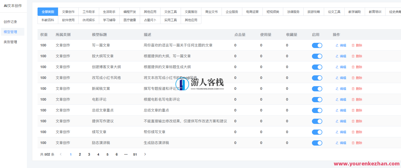401x168 pixels.
Task: Jump to the last page 51
Action: tap(135, 154)
